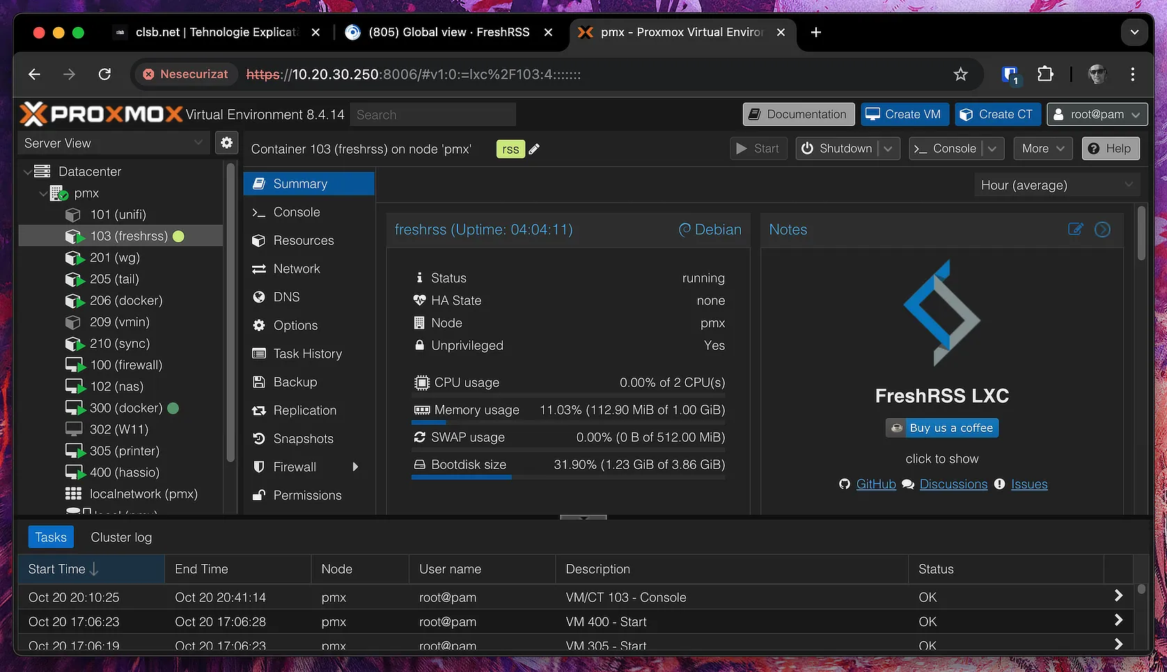Click the Proxmox search field
Screen dimensions: 1167x672
coord(433,115)
